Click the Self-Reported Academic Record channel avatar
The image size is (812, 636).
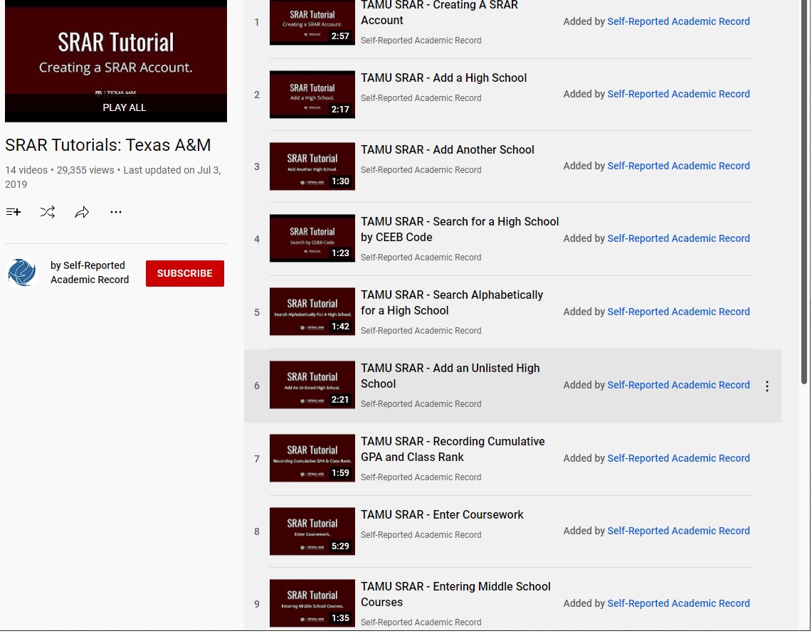click(22, 272)
